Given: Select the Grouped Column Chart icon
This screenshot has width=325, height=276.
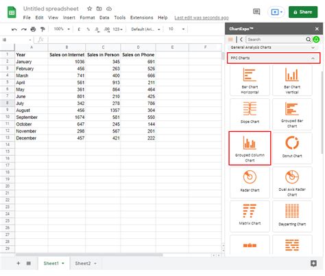Looking at the screenshot, I should tap(250, 148).
